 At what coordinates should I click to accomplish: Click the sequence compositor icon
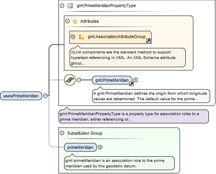point(70,80)
